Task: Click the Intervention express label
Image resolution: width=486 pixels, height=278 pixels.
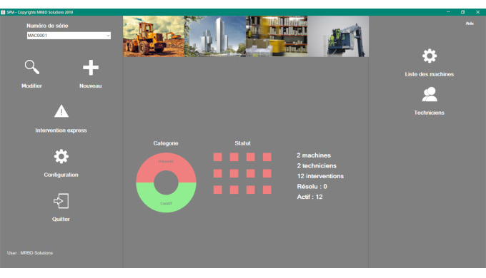Action: click(x=61, y=130)
